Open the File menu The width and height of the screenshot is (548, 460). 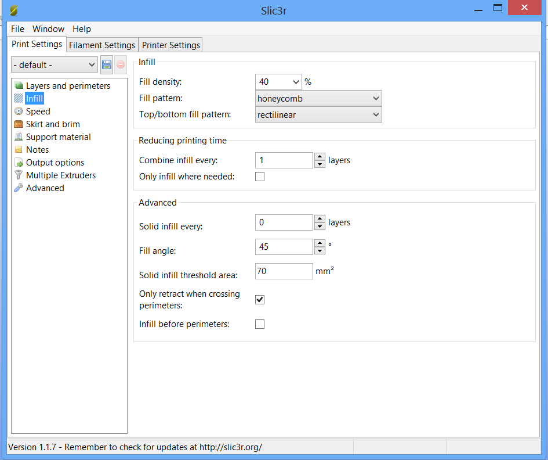click(17, 29)
